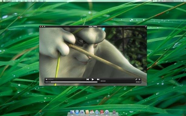Mute the speaker volume icon

click(47, 79)
